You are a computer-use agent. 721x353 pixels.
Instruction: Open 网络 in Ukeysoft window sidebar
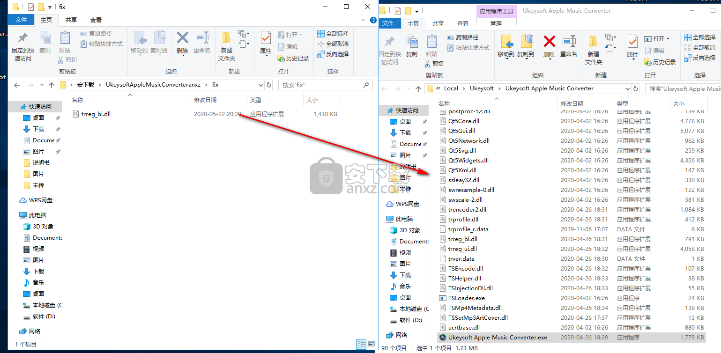[x=397, y=335]
